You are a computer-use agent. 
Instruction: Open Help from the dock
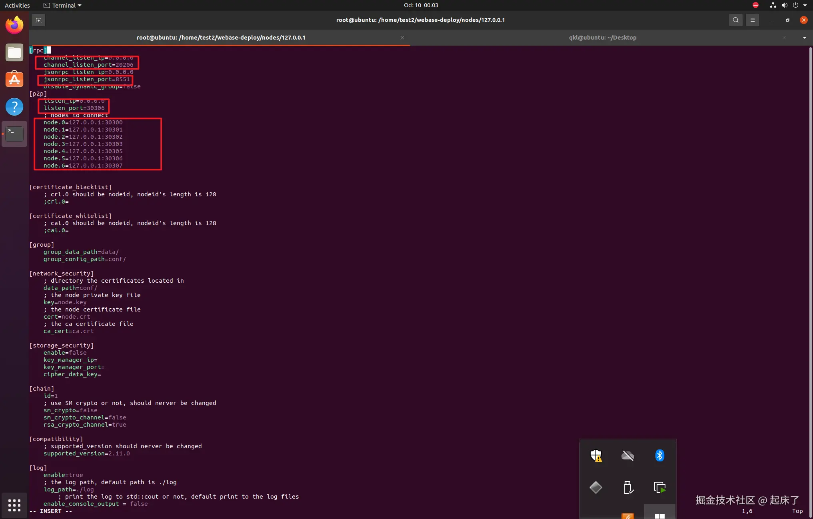(x=14, y=107)
